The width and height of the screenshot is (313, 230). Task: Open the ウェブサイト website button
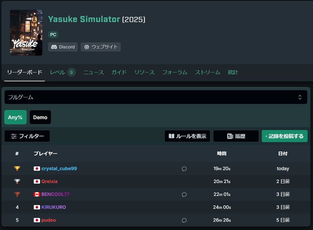coord(101,47)
